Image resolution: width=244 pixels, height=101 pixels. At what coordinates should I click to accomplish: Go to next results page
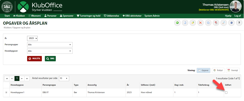pos(22,78)
